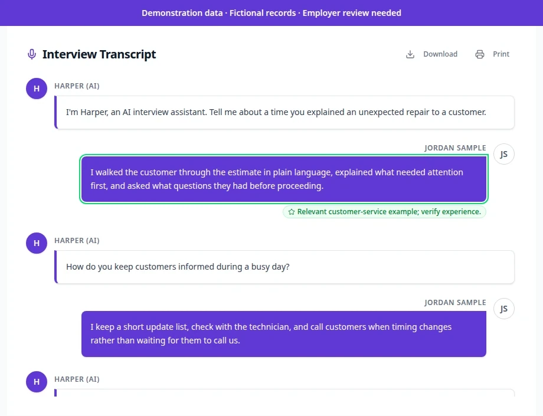
Task: Download the interview transcript
Action: tap(432, 54)
